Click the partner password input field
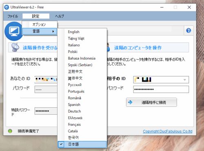 [161, 89]
